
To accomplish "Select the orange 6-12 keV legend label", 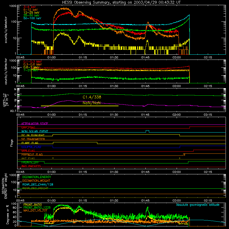I will click(30, 10).
